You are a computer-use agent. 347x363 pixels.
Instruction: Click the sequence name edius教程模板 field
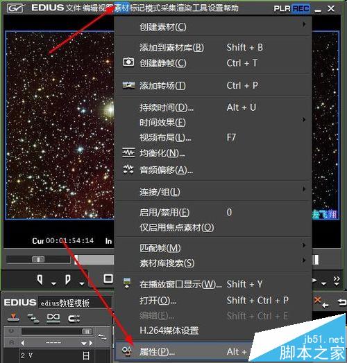[75, 303]
